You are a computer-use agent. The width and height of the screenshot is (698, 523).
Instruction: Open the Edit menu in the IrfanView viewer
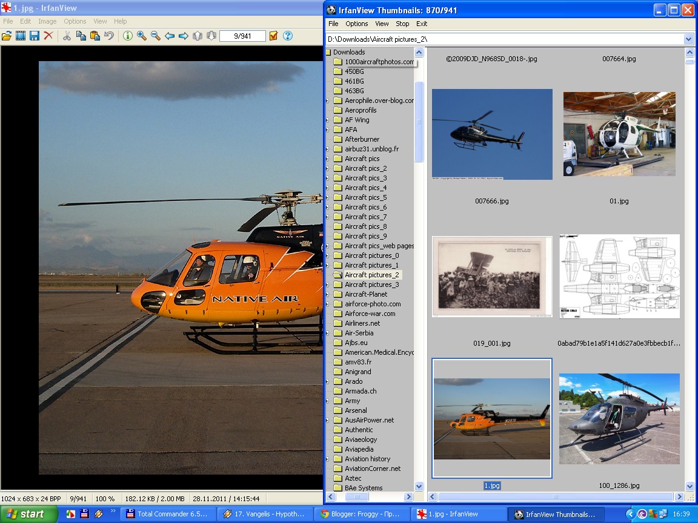25,21
